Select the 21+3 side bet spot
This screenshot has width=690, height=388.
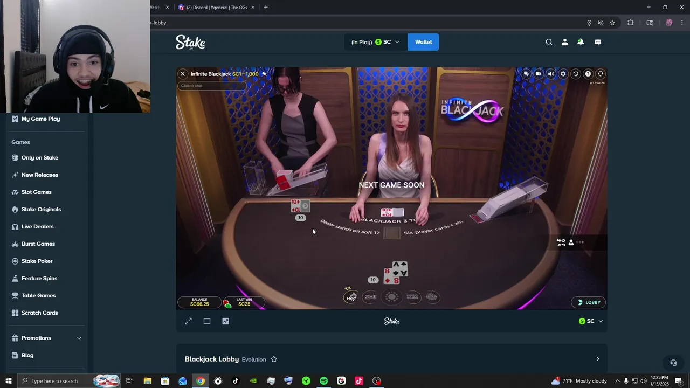[x=370, y=297]
